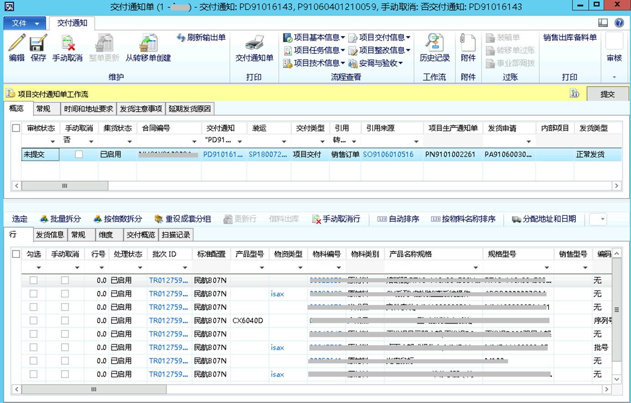The image size is (631, 403).
Task: Tick 勾选 checkbox in first line row
Action: pos(33,280)
